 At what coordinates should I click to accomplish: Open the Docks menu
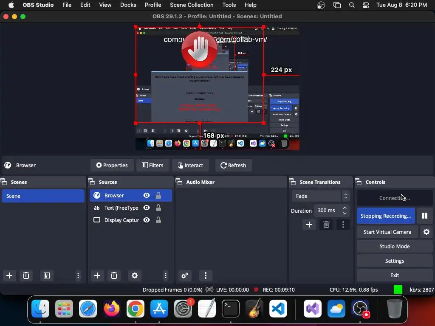pyautogui.click(x=128, y=5)
